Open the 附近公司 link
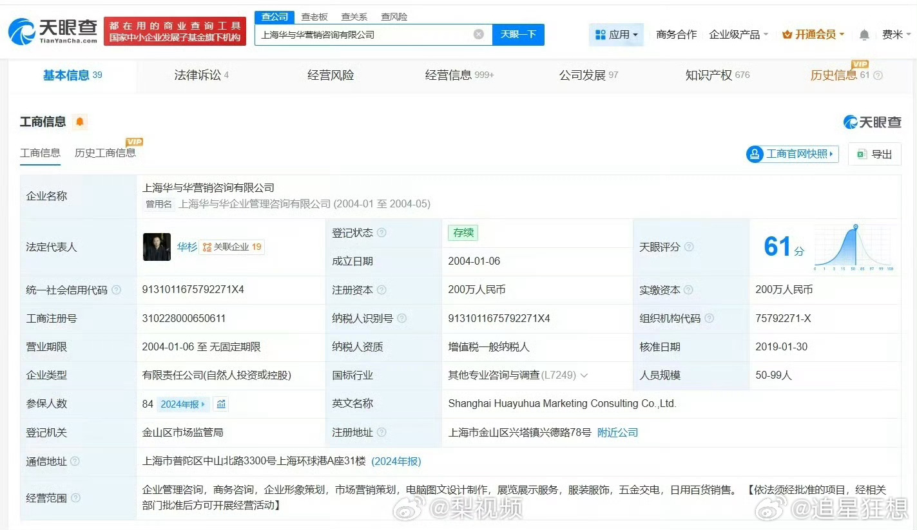Screen dimensions: 917x530 point(617,432)
